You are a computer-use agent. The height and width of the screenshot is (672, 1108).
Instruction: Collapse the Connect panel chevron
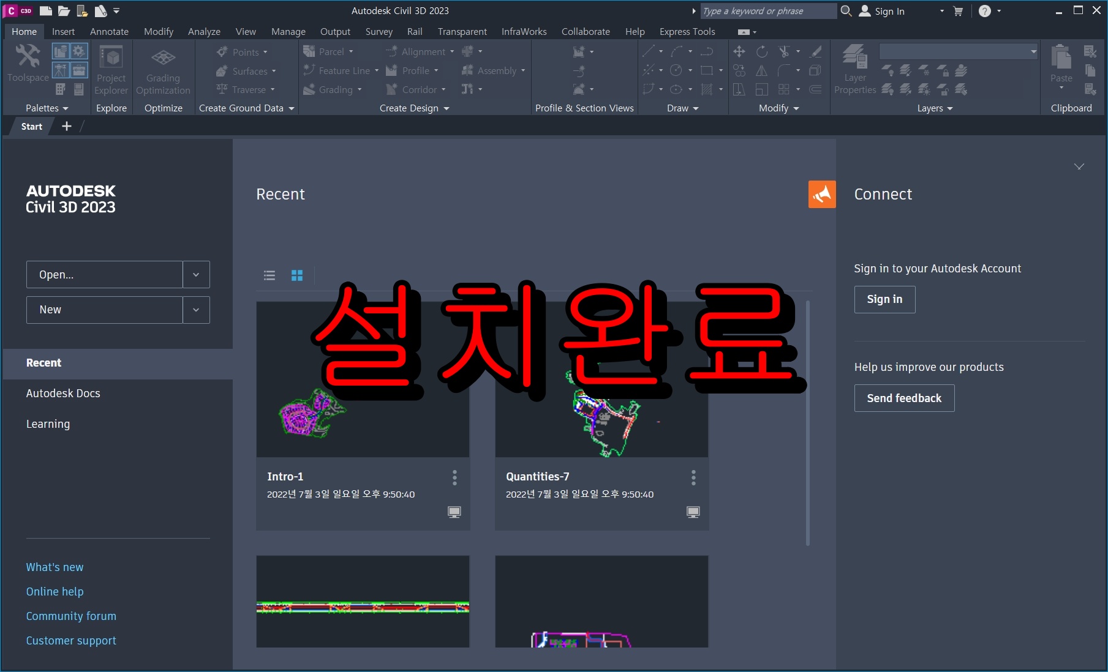point(1079,166)
